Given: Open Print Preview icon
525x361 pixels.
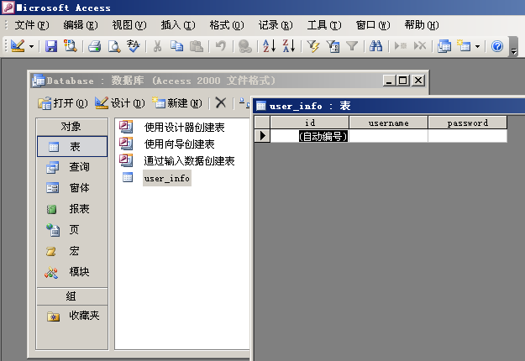Looking at the screenshot, I should pyautogui.click(x=114, y=46).
